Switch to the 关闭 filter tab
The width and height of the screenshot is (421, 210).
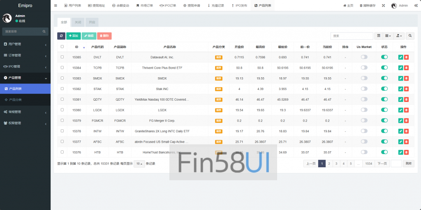coord(78,23)
